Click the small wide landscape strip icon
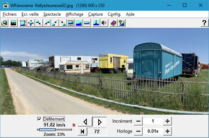This screenshot has height=138, width=209. tap(87, 23)
